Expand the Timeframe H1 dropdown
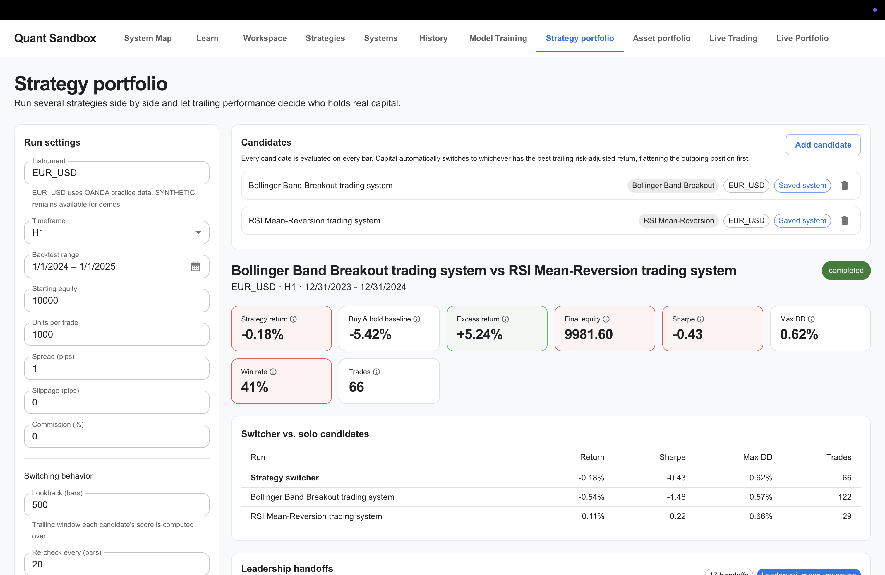 click(117, 233)
